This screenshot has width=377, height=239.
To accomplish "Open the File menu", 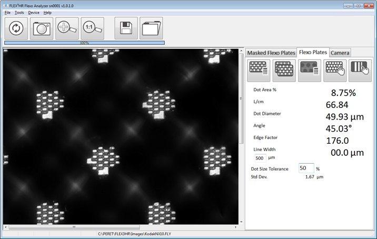I will coord(7,13).
